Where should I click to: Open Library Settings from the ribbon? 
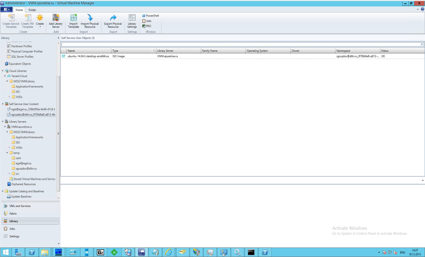click(132, 21)
